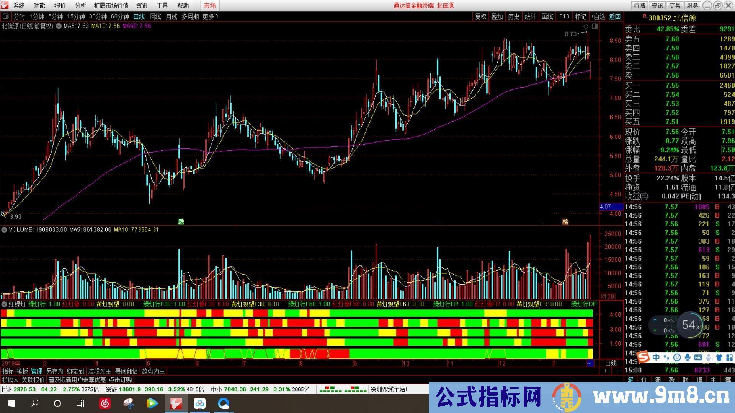The height and width of the screenshot is (413, 735).
Task: Toggle the 红绿灯 indicator circle button
Action: 4,304
